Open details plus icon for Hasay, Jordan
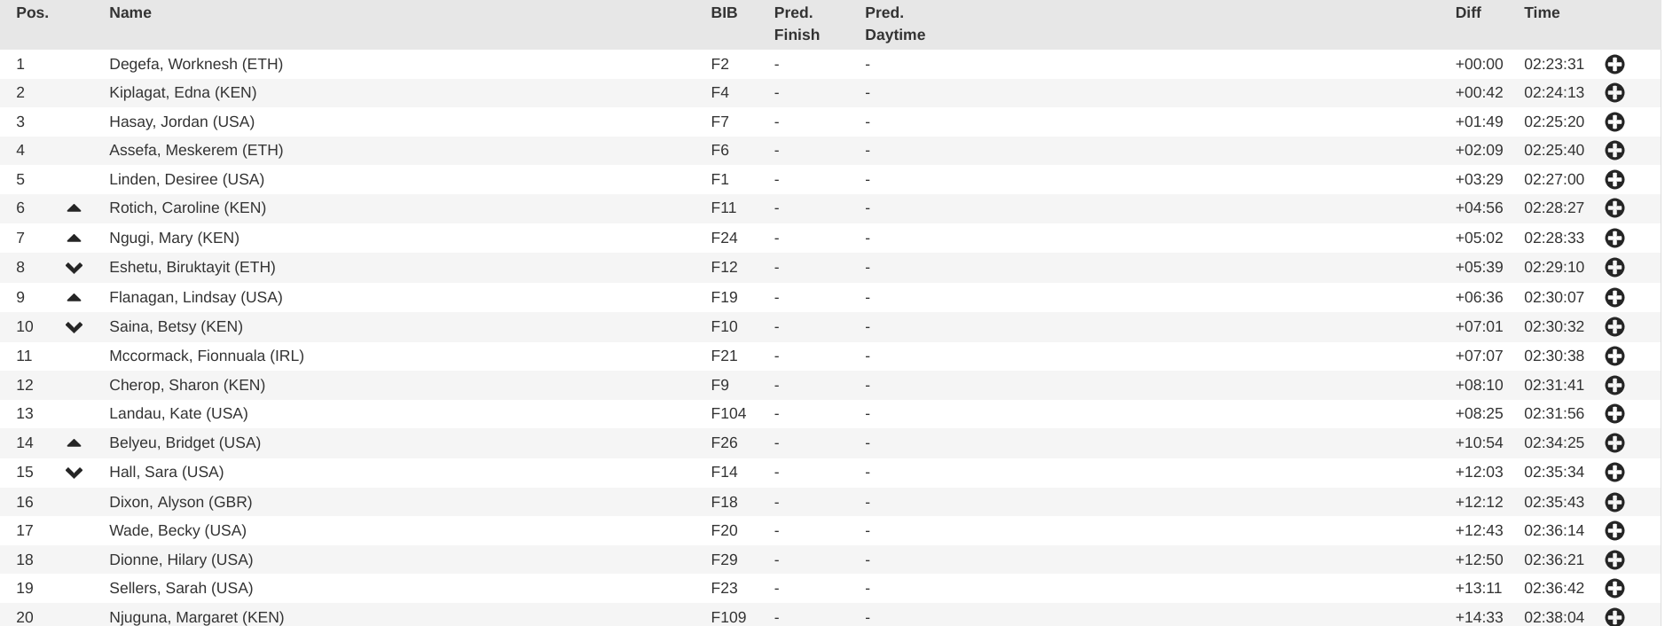This screenshot has height=626, width=1665. 1614,121
